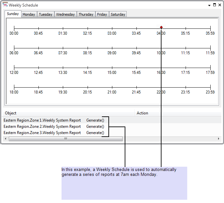Go to the Thursday tab

[86, 14]
